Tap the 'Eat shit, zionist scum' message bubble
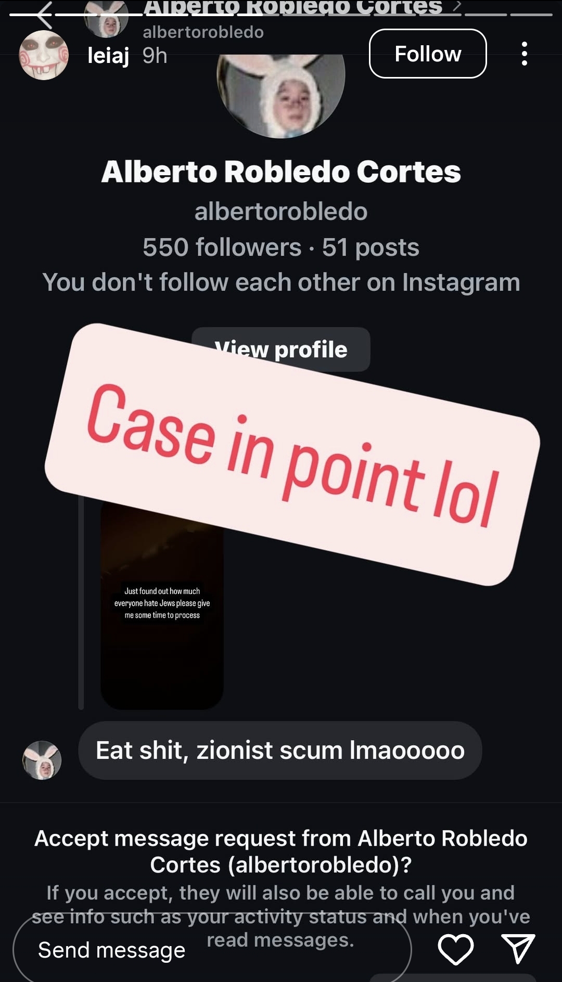This screenshot has height=982, width=562. (x=280, y=750)
